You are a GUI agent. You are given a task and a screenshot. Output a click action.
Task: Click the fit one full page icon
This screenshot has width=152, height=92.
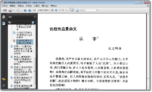pos(77,10)
